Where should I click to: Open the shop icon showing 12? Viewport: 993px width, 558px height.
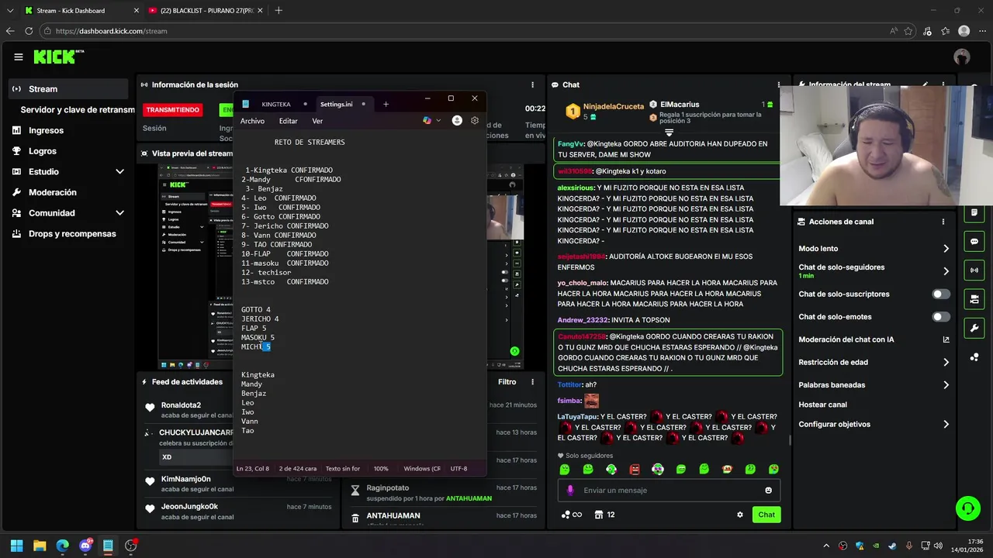click(x=604, y=515)
